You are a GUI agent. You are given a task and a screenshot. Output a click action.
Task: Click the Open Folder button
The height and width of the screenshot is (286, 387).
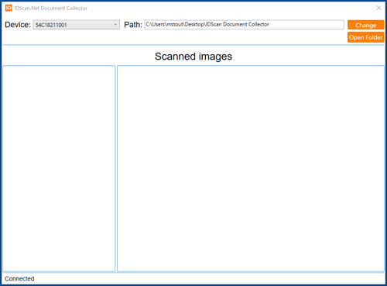coord(365,37)
